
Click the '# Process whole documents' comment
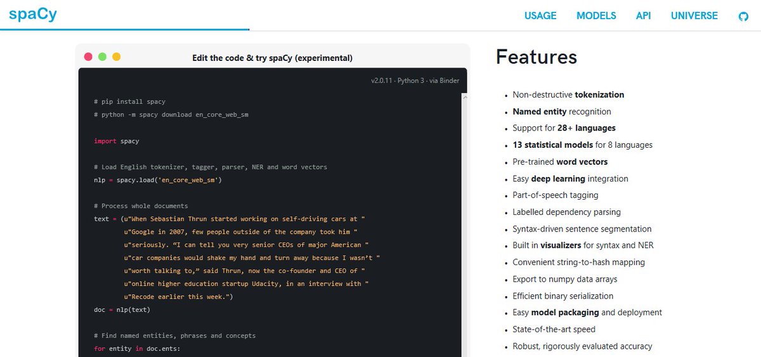pyautogui.click(x=141, y=206)
